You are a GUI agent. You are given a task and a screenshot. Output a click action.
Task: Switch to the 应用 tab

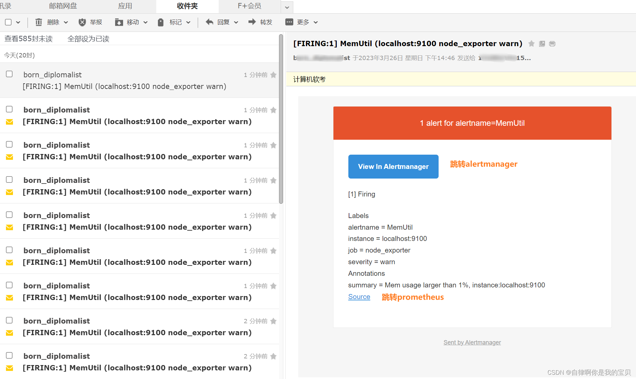(x=125, y=6)
